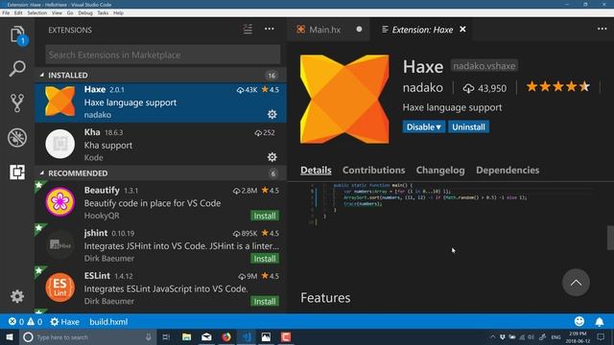Click the Search Extensions in Marketplace field
The image size is (614, 345).
pyautogui.click(x=163, y=55)
